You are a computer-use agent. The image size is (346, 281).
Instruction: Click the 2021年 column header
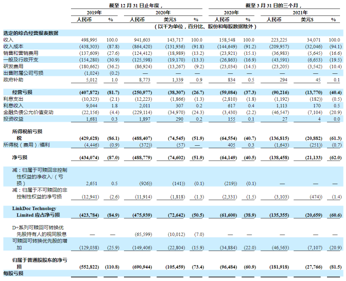pyautogui.click(x=300, y=12)
